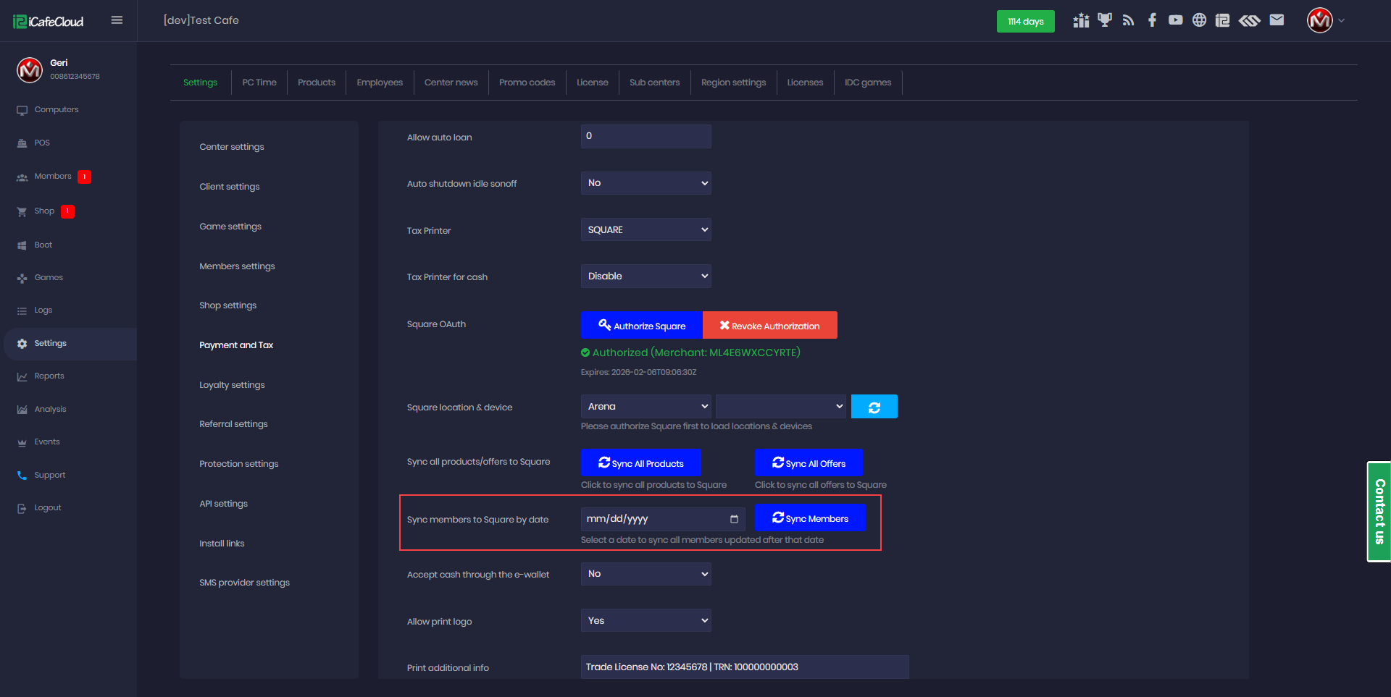Open the mail envelope icon
This screenshot has height=697, width=1391.
pos(1277,20)
